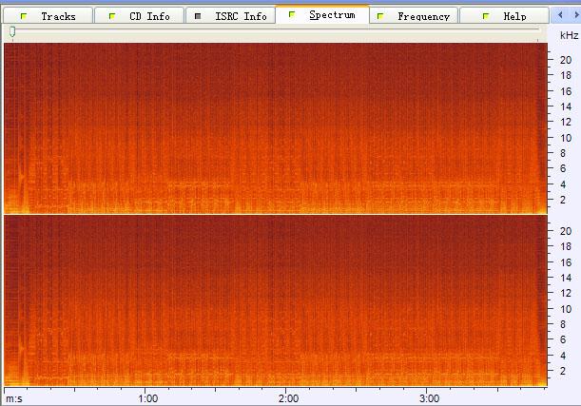This screenshot has height=406, width=581.
Task: Click the green icon on Spectrum tab
Action: [x=292, y=14]
